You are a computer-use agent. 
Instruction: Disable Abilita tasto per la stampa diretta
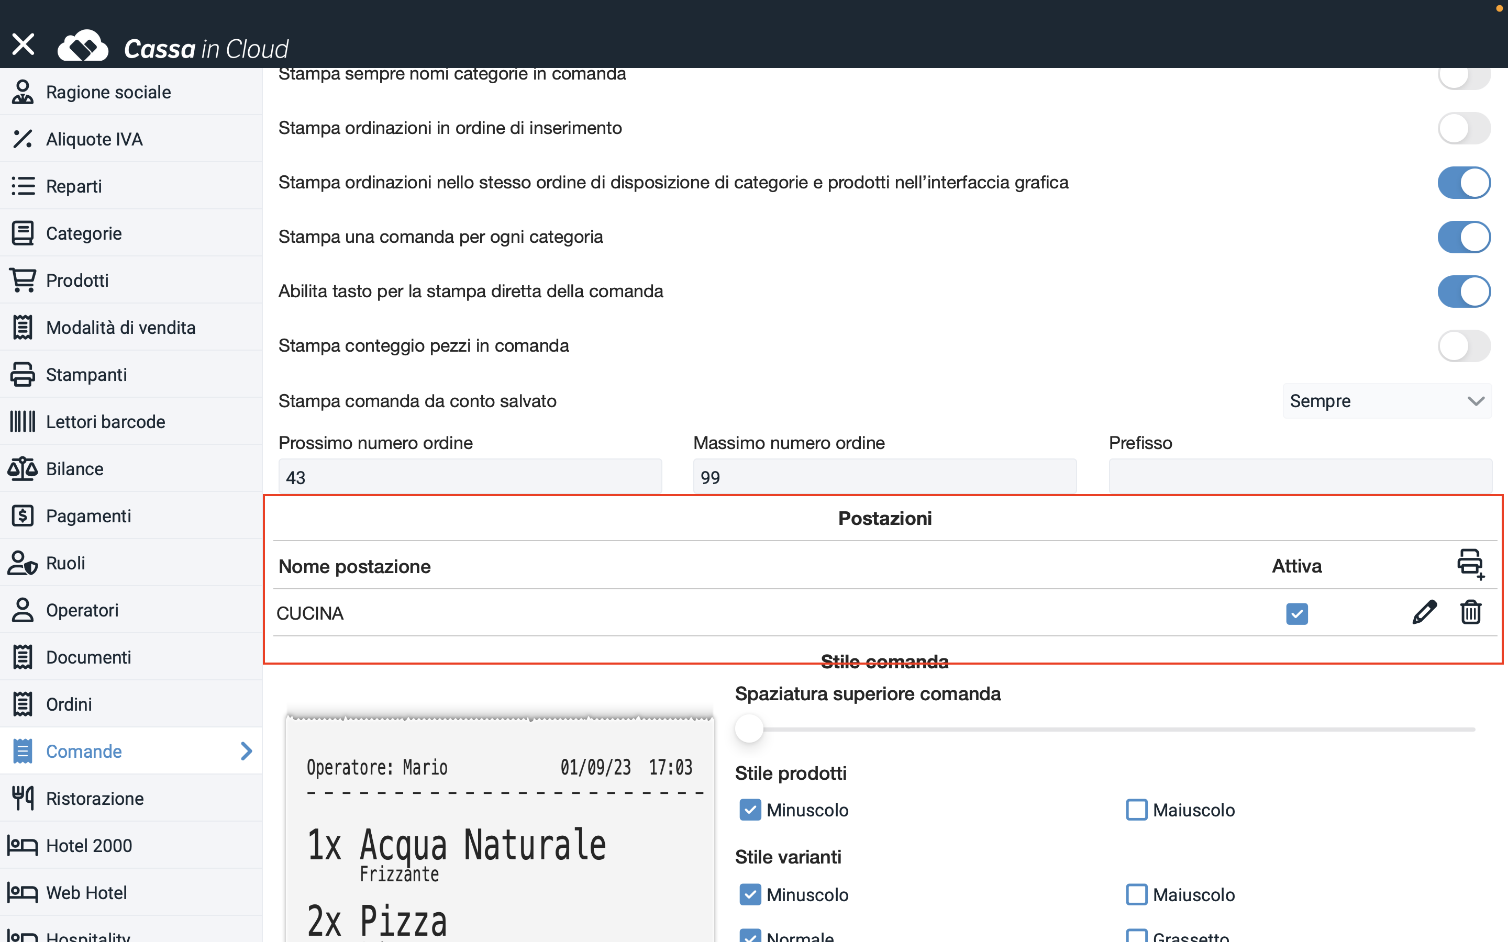[1464, 291]
